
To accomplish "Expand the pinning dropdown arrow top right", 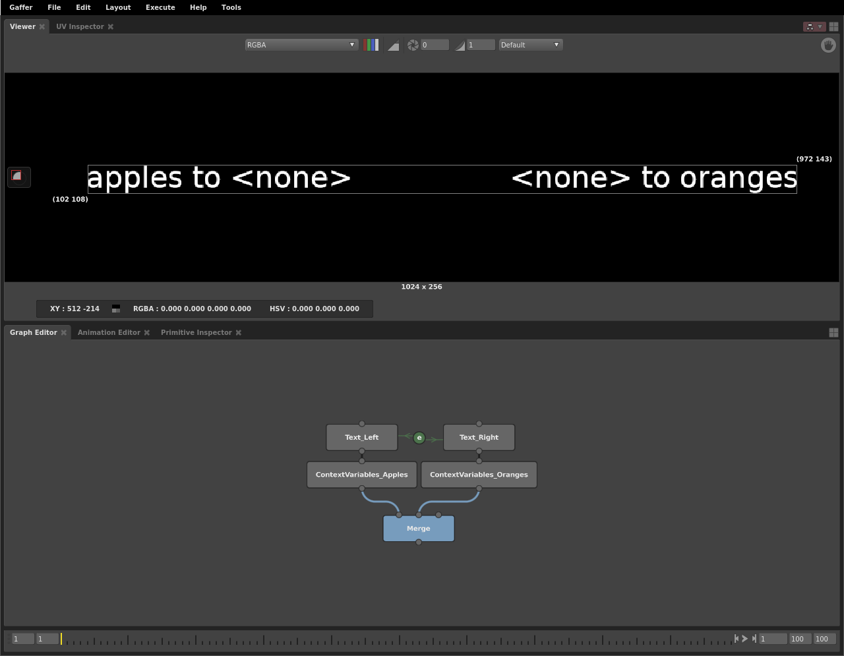I will point(820,26).
